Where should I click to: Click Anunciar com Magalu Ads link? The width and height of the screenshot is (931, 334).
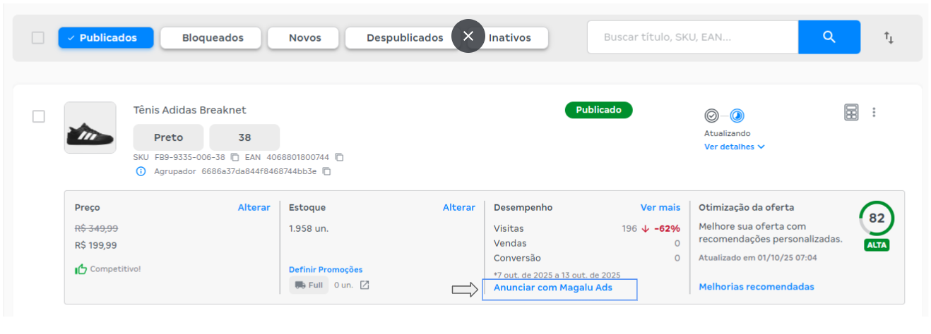tap(552, 287)
